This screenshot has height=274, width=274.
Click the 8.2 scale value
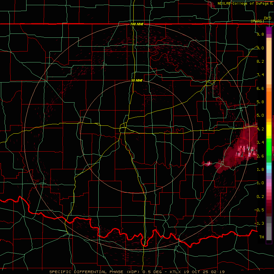point(260,61)
